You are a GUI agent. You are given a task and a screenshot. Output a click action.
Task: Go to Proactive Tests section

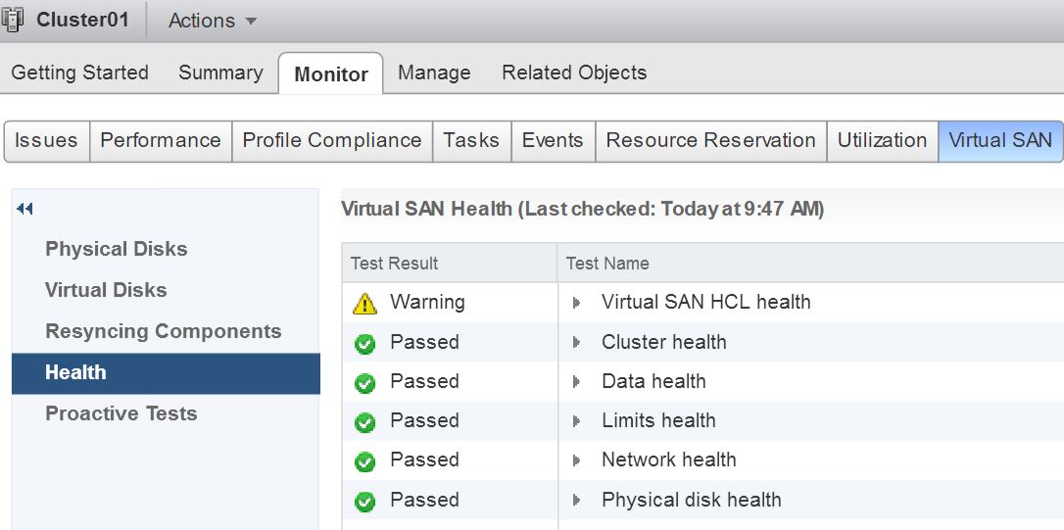[x=121, y=413]
